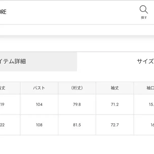This screenshot has width=154, height=154.
Task: Click the バスト column header
Action: click(x=39, y=88)
